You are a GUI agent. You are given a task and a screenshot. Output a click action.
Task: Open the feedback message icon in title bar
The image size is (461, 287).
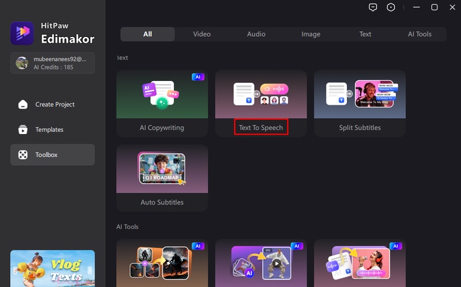pos(373,8)
